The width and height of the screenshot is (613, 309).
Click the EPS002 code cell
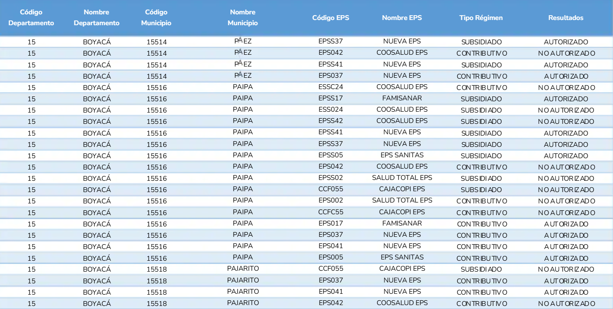click(x=330, y=200)
